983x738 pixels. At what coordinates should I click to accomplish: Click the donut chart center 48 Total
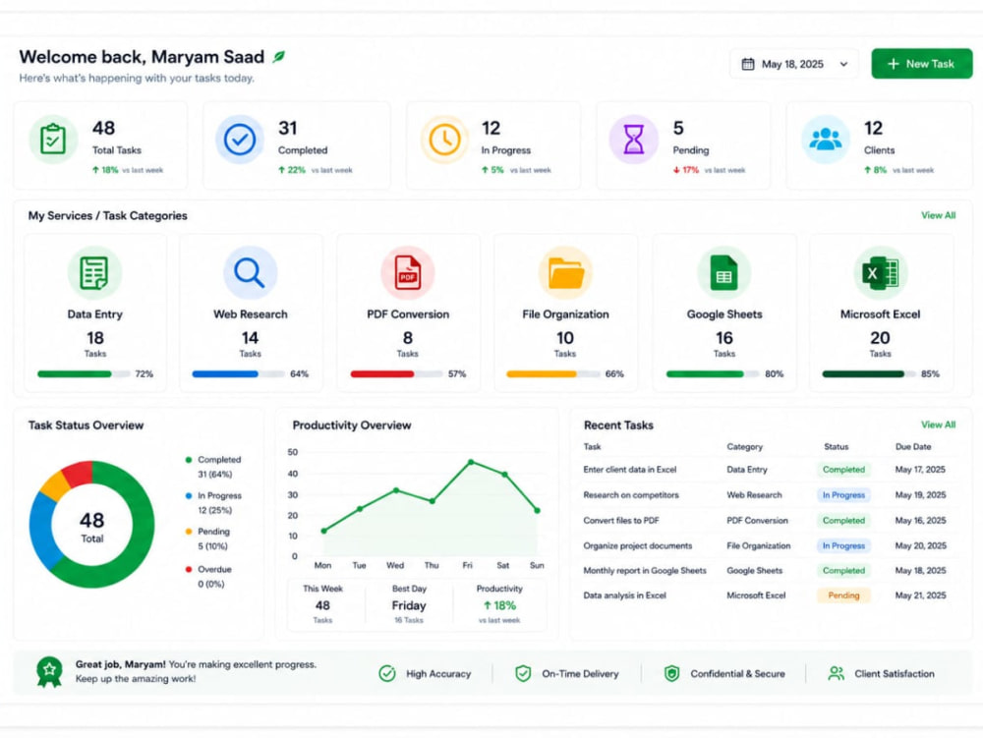[x=92, y=527]
